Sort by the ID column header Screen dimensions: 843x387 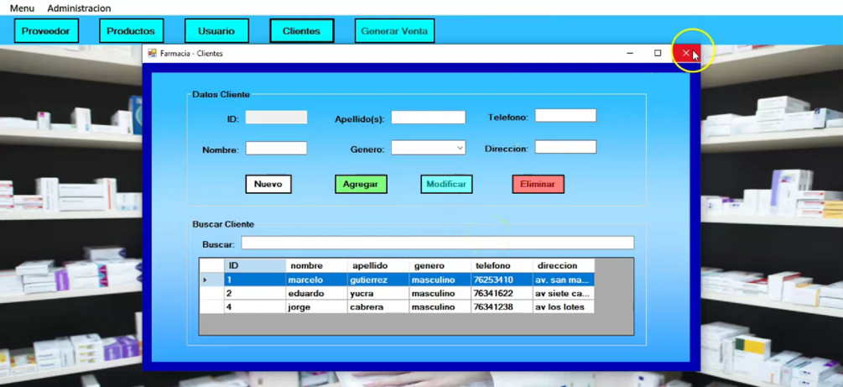point(255,266)
